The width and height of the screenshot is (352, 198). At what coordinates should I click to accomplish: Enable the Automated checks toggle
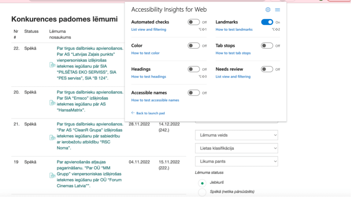click(x=194, y=22)
